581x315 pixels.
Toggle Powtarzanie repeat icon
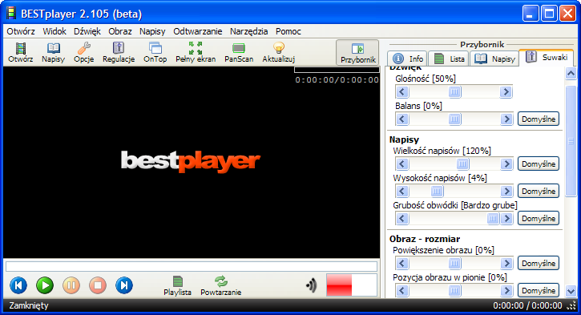[x=221, y=285]
